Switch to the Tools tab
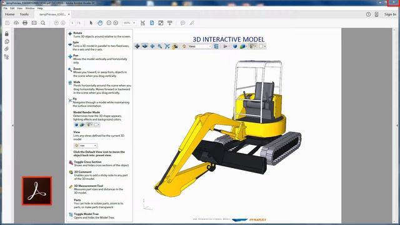Viewport: 400px width, 225px height. click(24, 14)
